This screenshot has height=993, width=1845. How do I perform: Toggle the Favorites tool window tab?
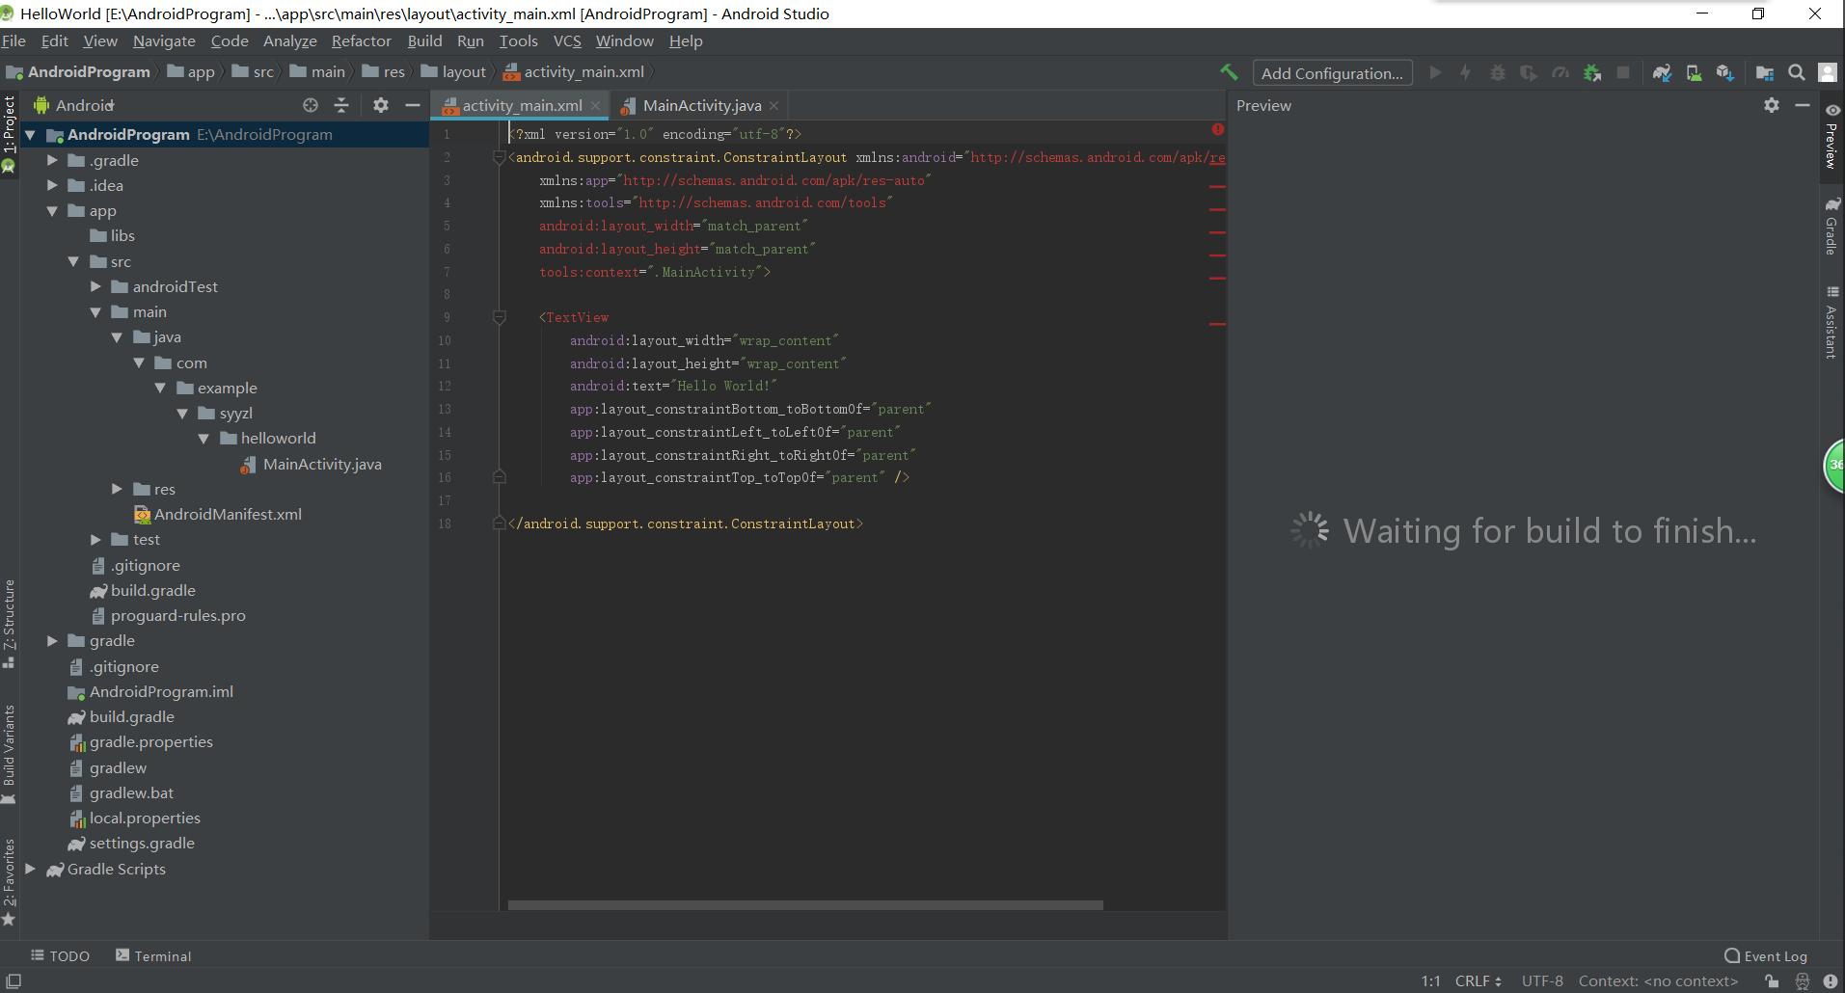[x=9, y=882]
